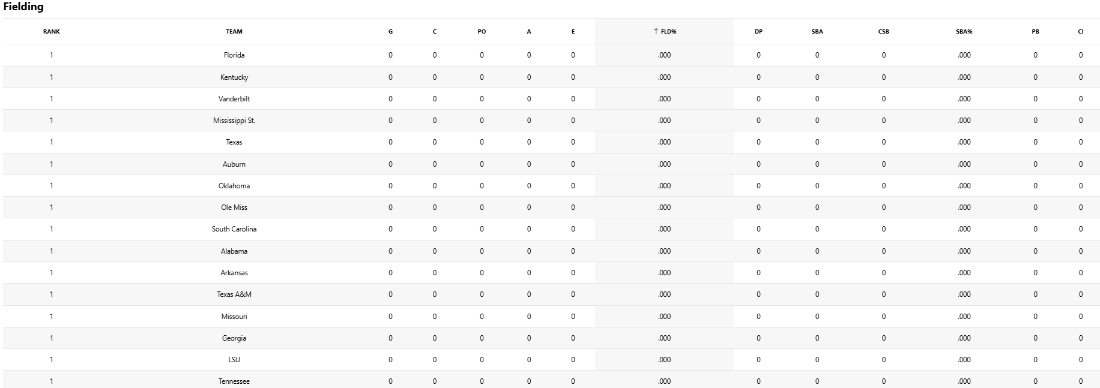
Task: Sort by the PB column header
Action: pyautogui.click(x=1035, y=31)
